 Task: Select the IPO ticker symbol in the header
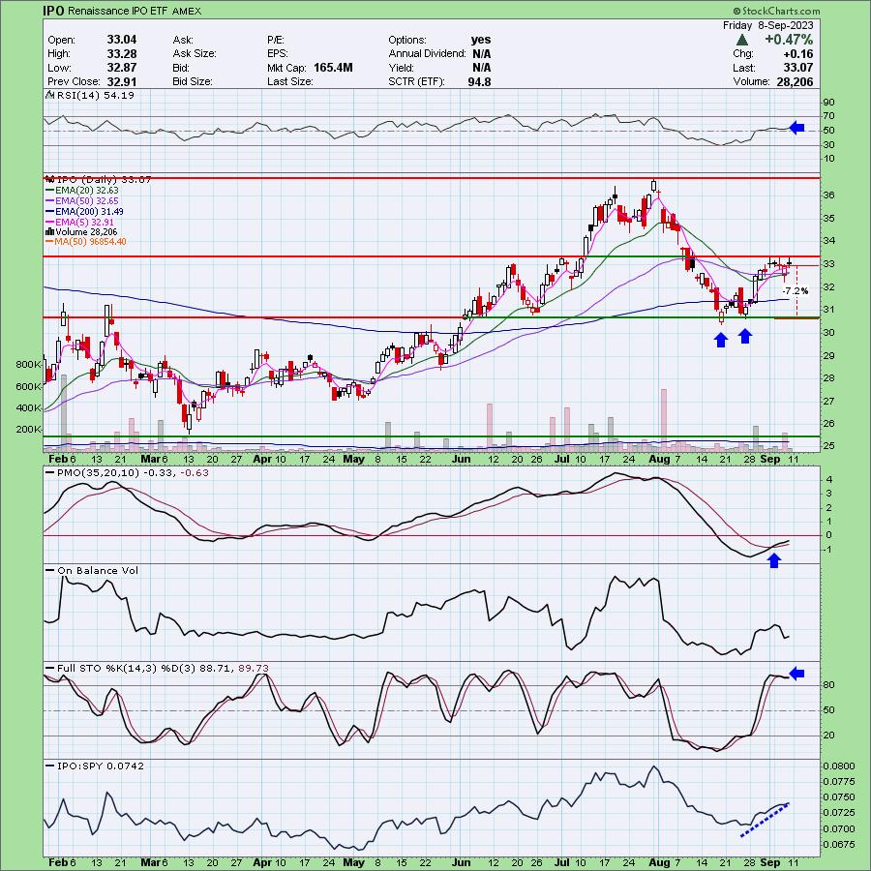pos(53,11)
